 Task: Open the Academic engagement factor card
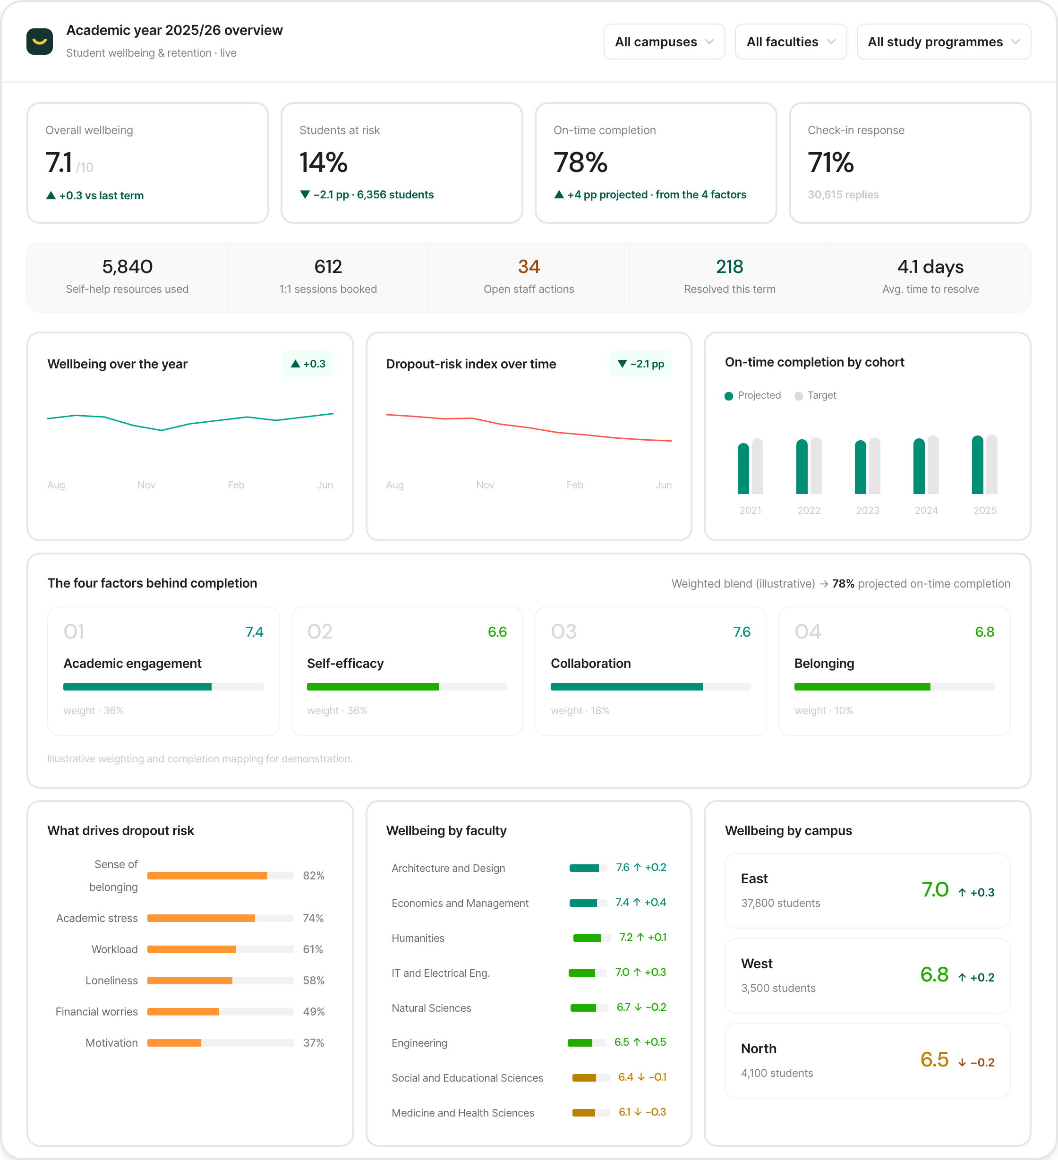point(163,671)
